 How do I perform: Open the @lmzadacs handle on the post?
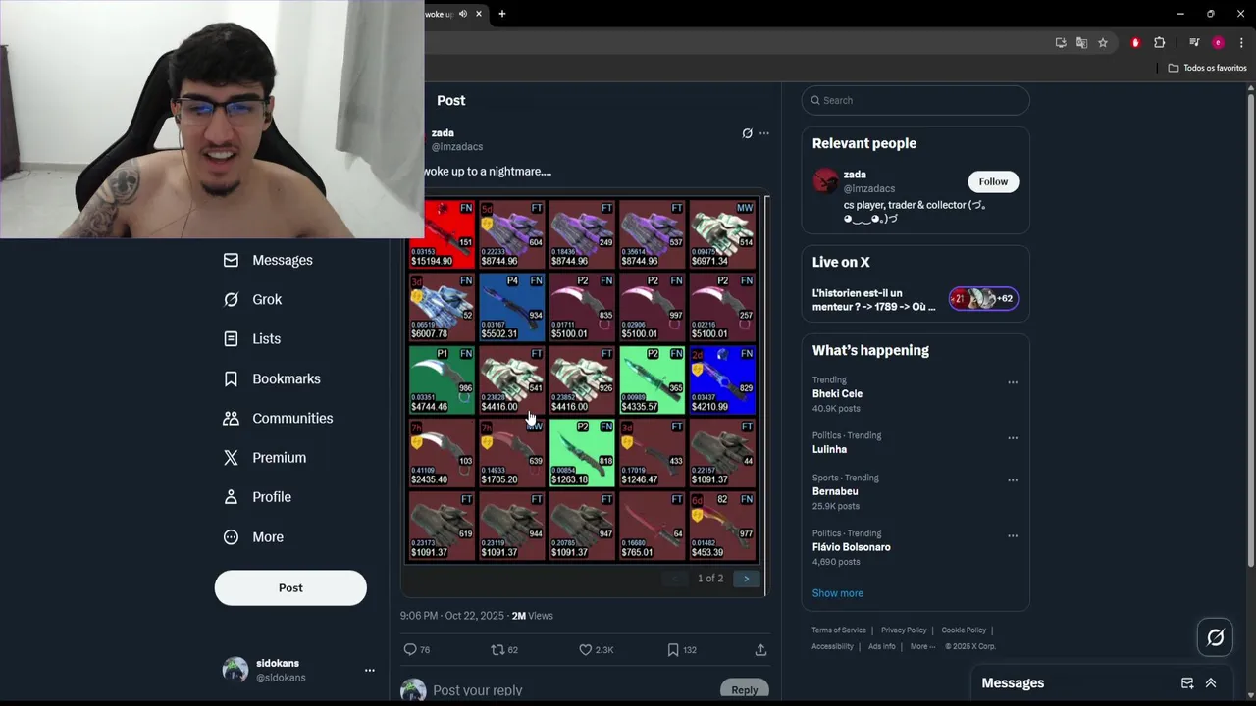[457, 147]
